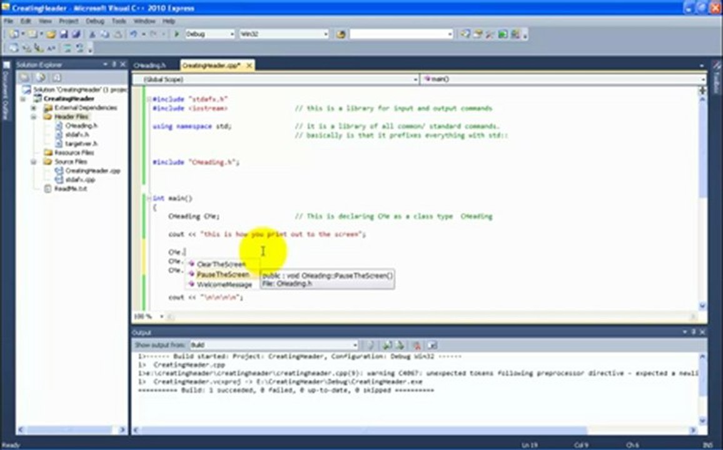Click the Open File folder icon
723x450 pixels.
tap(51, 34)
